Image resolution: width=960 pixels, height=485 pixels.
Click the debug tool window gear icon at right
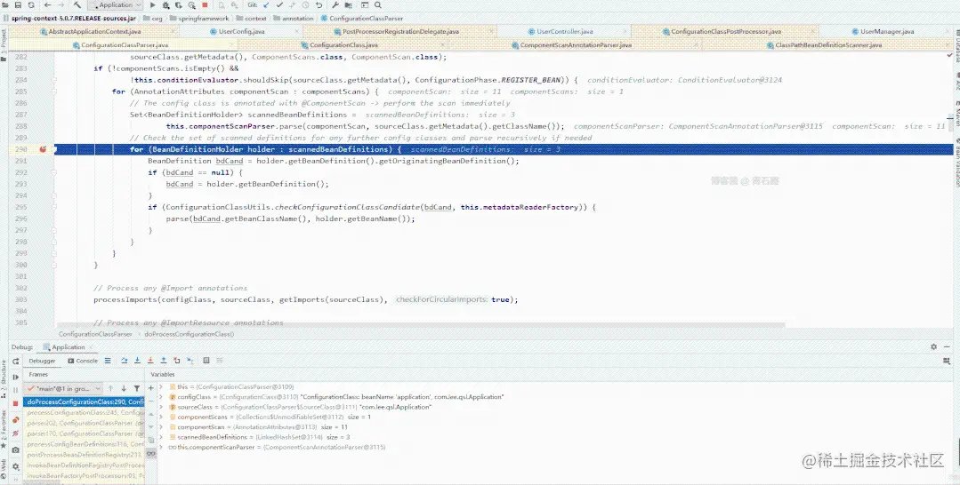coord(933,346)
